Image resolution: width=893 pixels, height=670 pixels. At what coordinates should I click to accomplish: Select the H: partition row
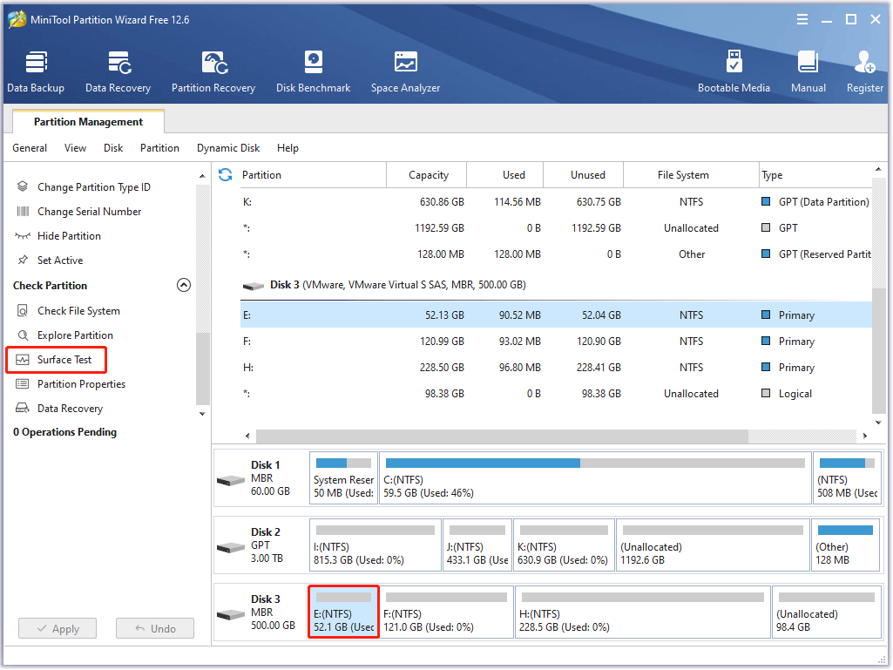556,368
